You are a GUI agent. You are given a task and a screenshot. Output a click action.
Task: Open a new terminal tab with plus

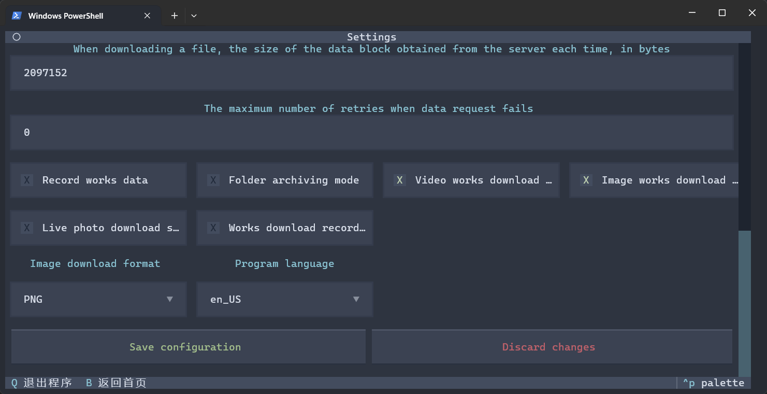pyautogui.click(x=175, y=16)
